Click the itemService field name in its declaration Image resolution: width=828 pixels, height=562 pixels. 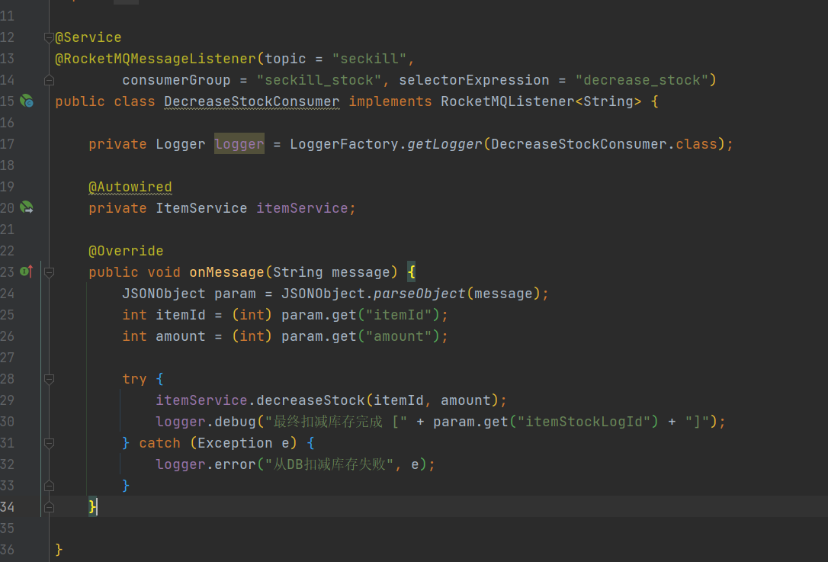(302, 208)
